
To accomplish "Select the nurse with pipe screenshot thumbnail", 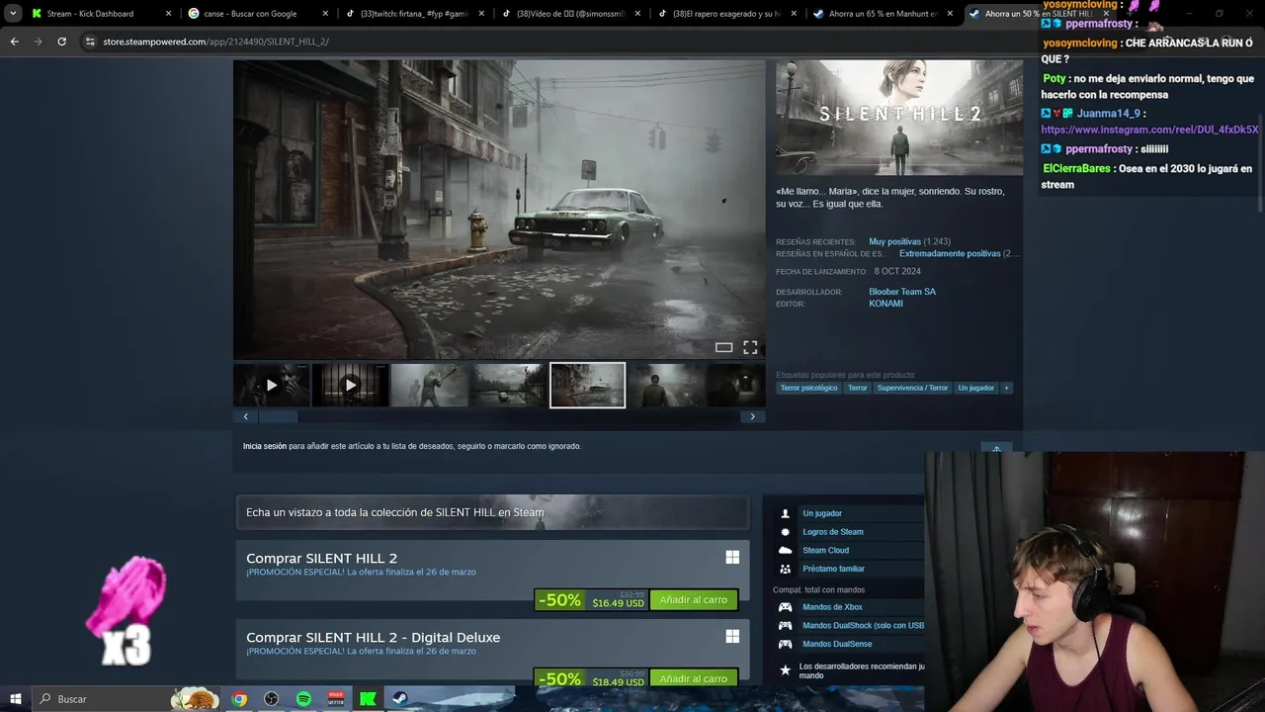I will 429,386.
